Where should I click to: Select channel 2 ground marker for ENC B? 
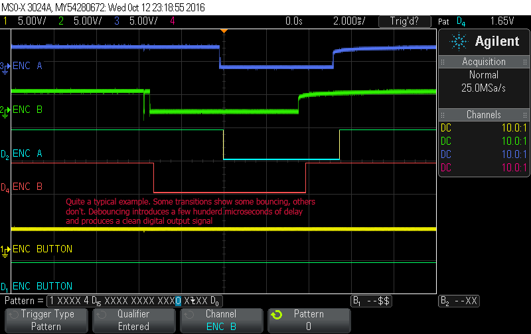point(5,110)
